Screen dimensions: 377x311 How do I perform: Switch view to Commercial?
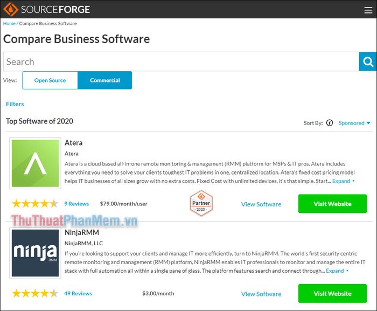pyautogui.click(x=104, y=80)
